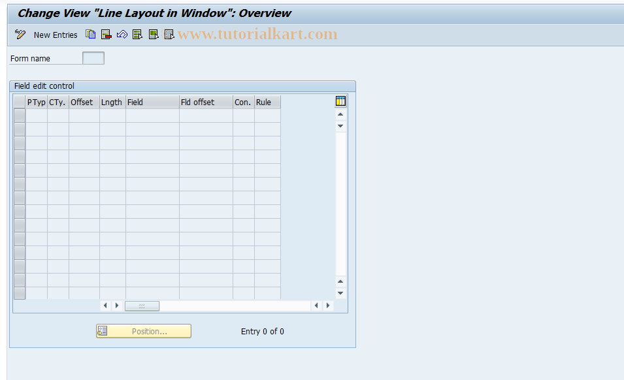624x380 pixels.
Task: Click the far-right horizontal scroll left arrow
Action: click(316, 306)
